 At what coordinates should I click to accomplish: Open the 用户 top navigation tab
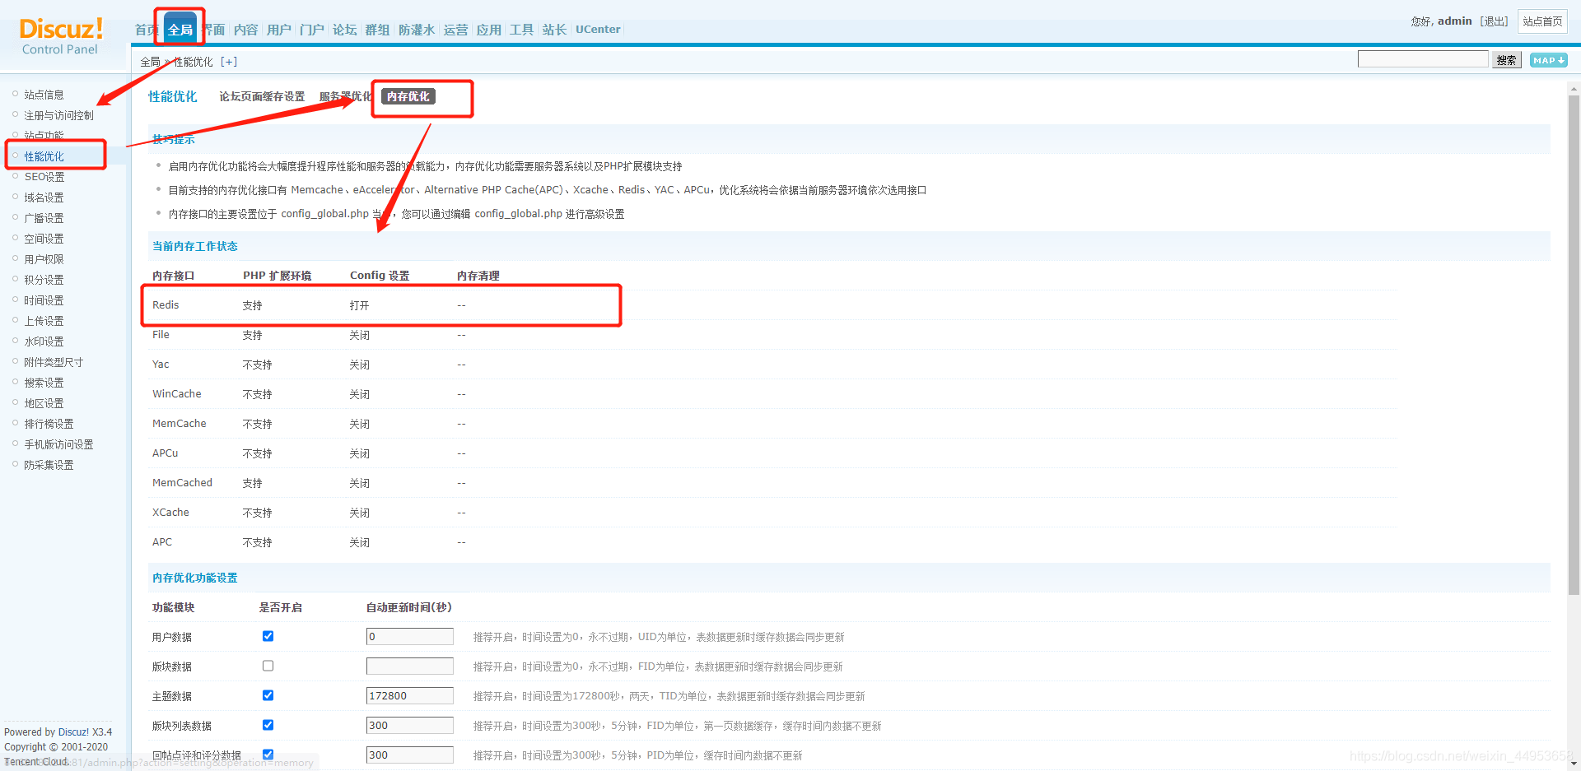click(x=279, y=30)
